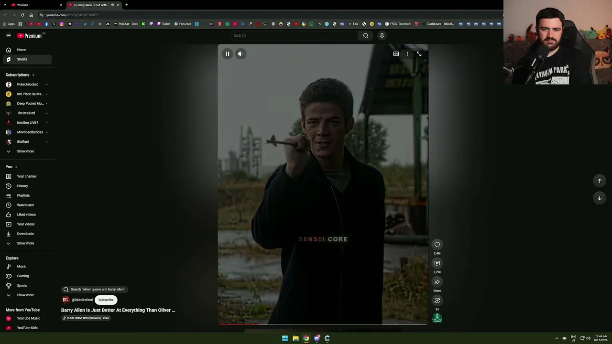Enter fullscreen for the Short
The image size is (612, 344).
point(419,54)
